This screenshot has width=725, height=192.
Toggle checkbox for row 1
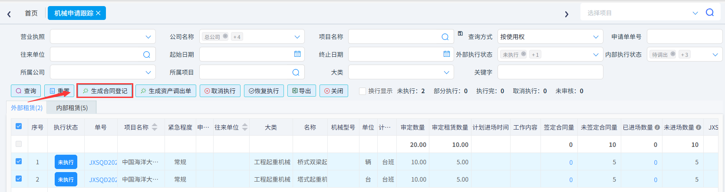point(19,161)
